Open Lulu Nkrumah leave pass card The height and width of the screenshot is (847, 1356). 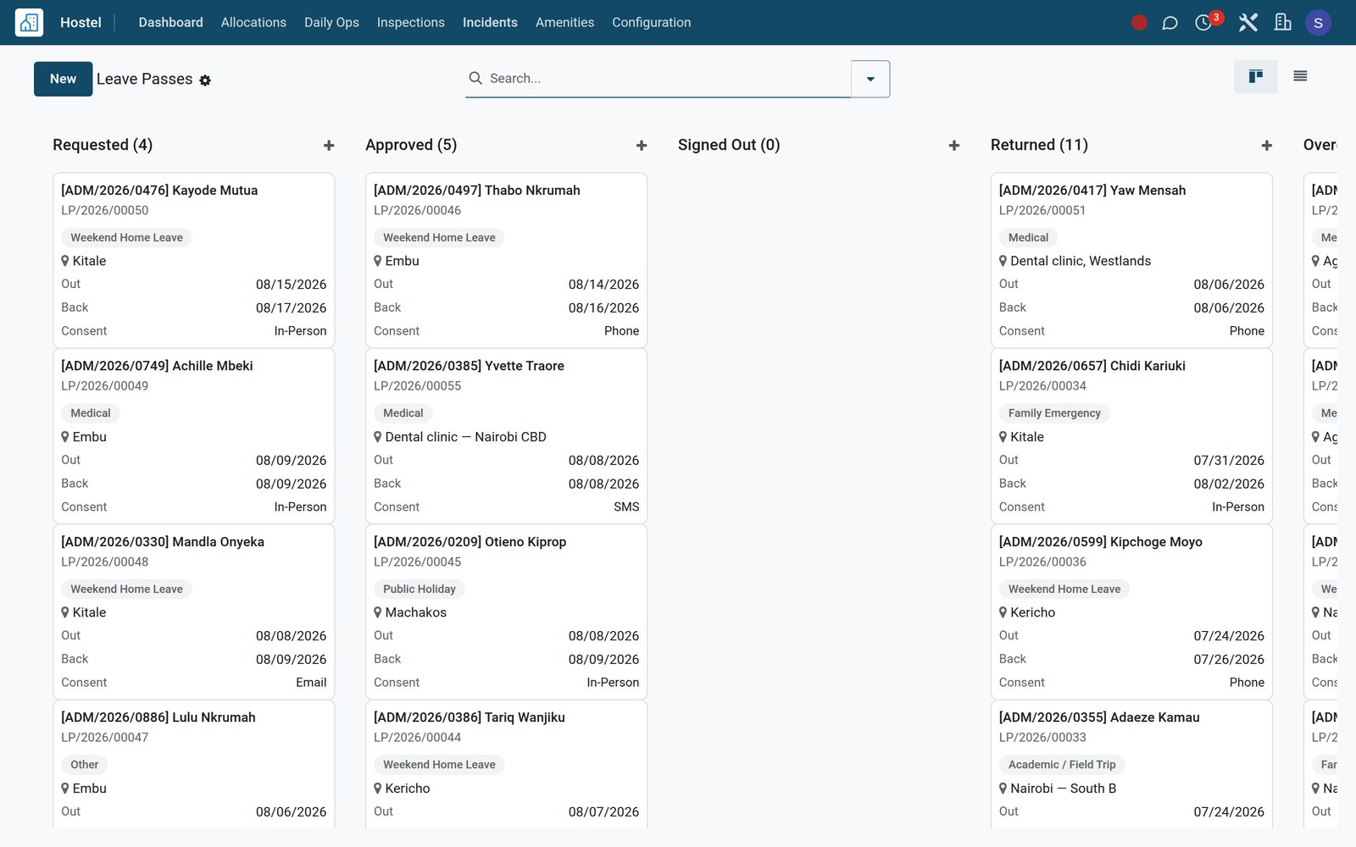tap(193, 764)
